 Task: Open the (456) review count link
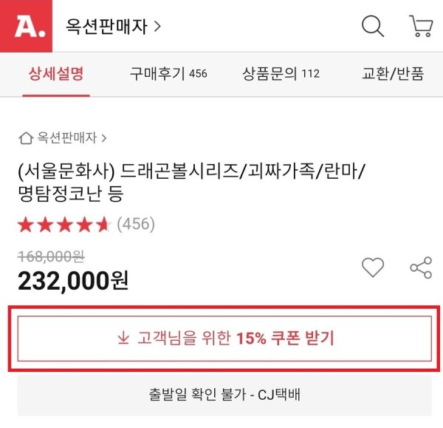136,224
